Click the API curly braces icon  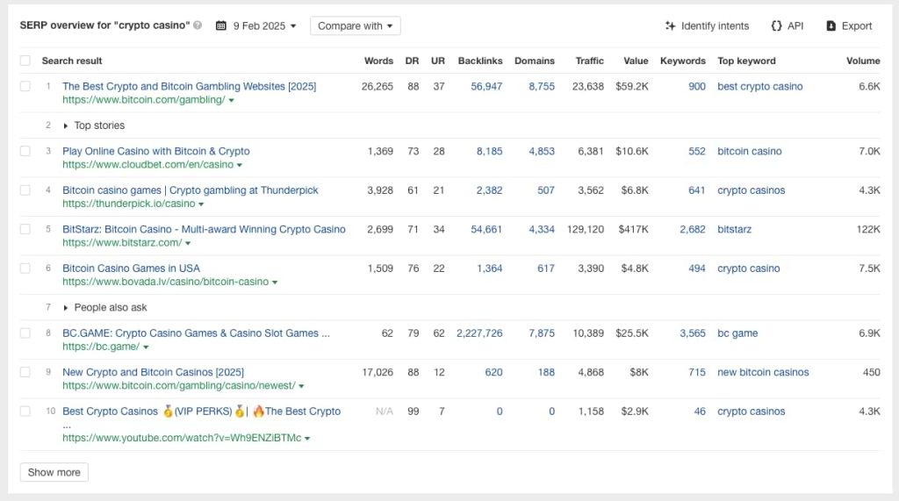pos(776,26)
